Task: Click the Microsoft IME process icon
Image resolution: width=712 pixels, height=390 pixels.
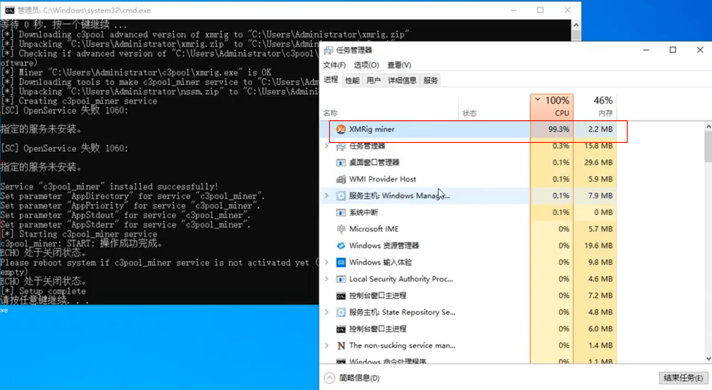Action: 341,229
